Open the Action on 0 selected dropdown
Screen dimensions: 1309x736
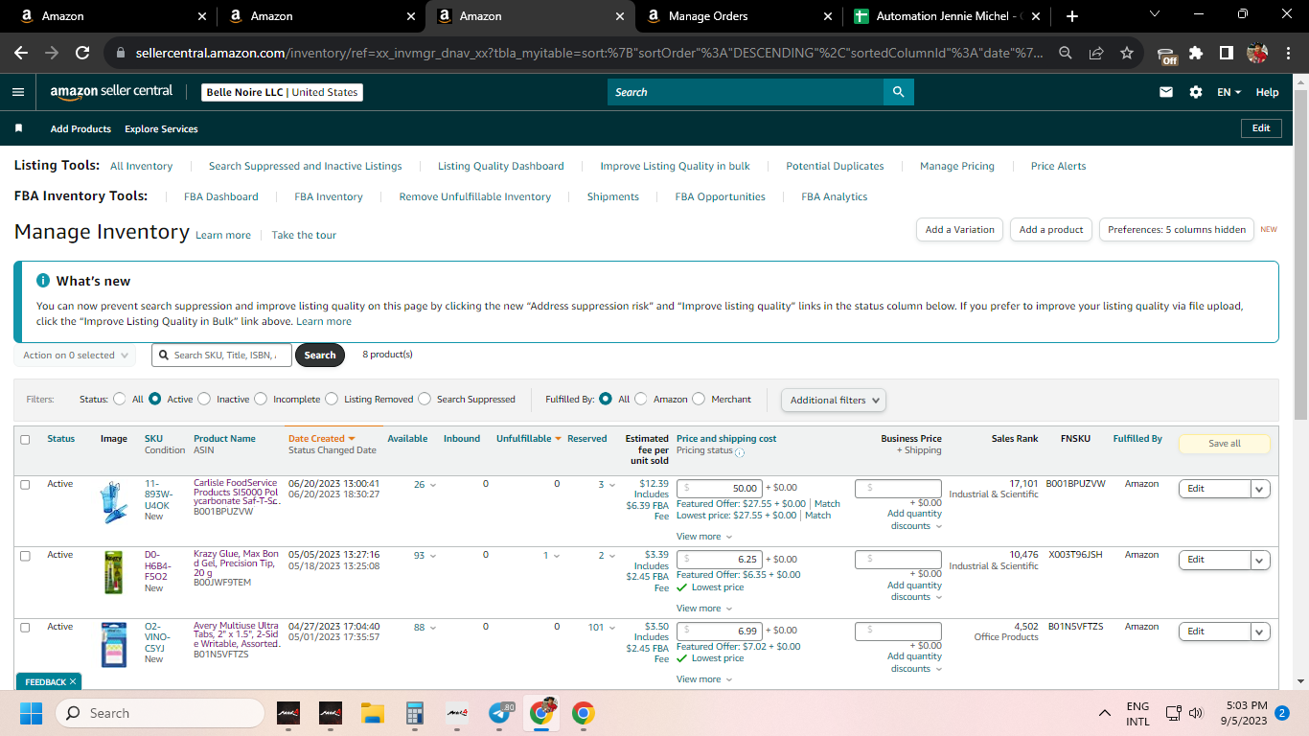pos(75,356)
